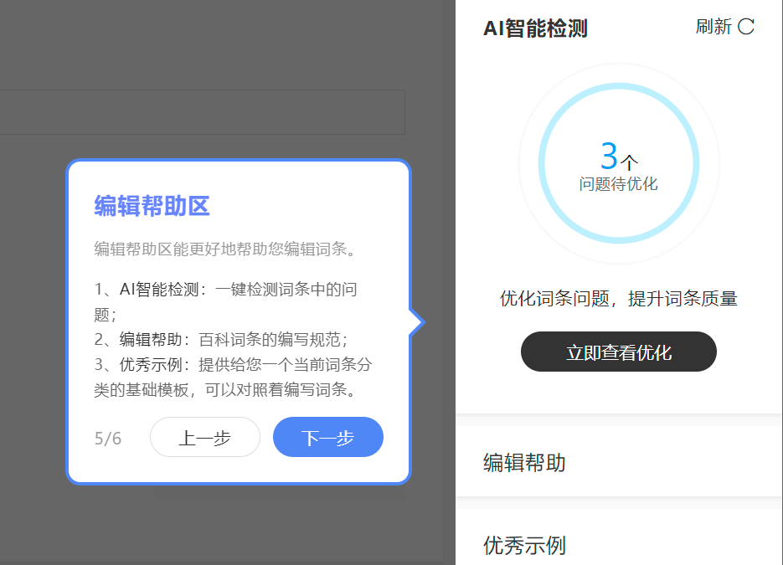
Task: Return to previous step with 上一步
Action: tap(205, 438)
